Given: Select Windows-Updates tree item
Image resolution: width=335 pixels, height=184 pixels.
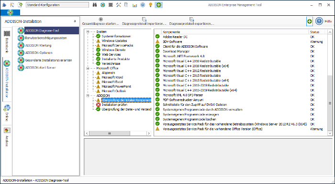Looking at the screenshot, I should pos(114,41).
